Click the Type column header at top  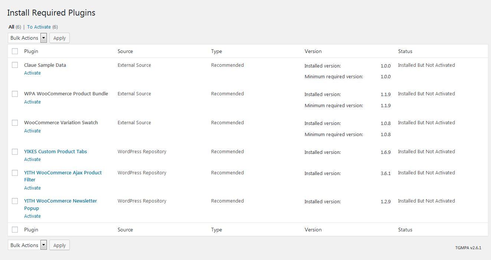(x=216, y=51)
